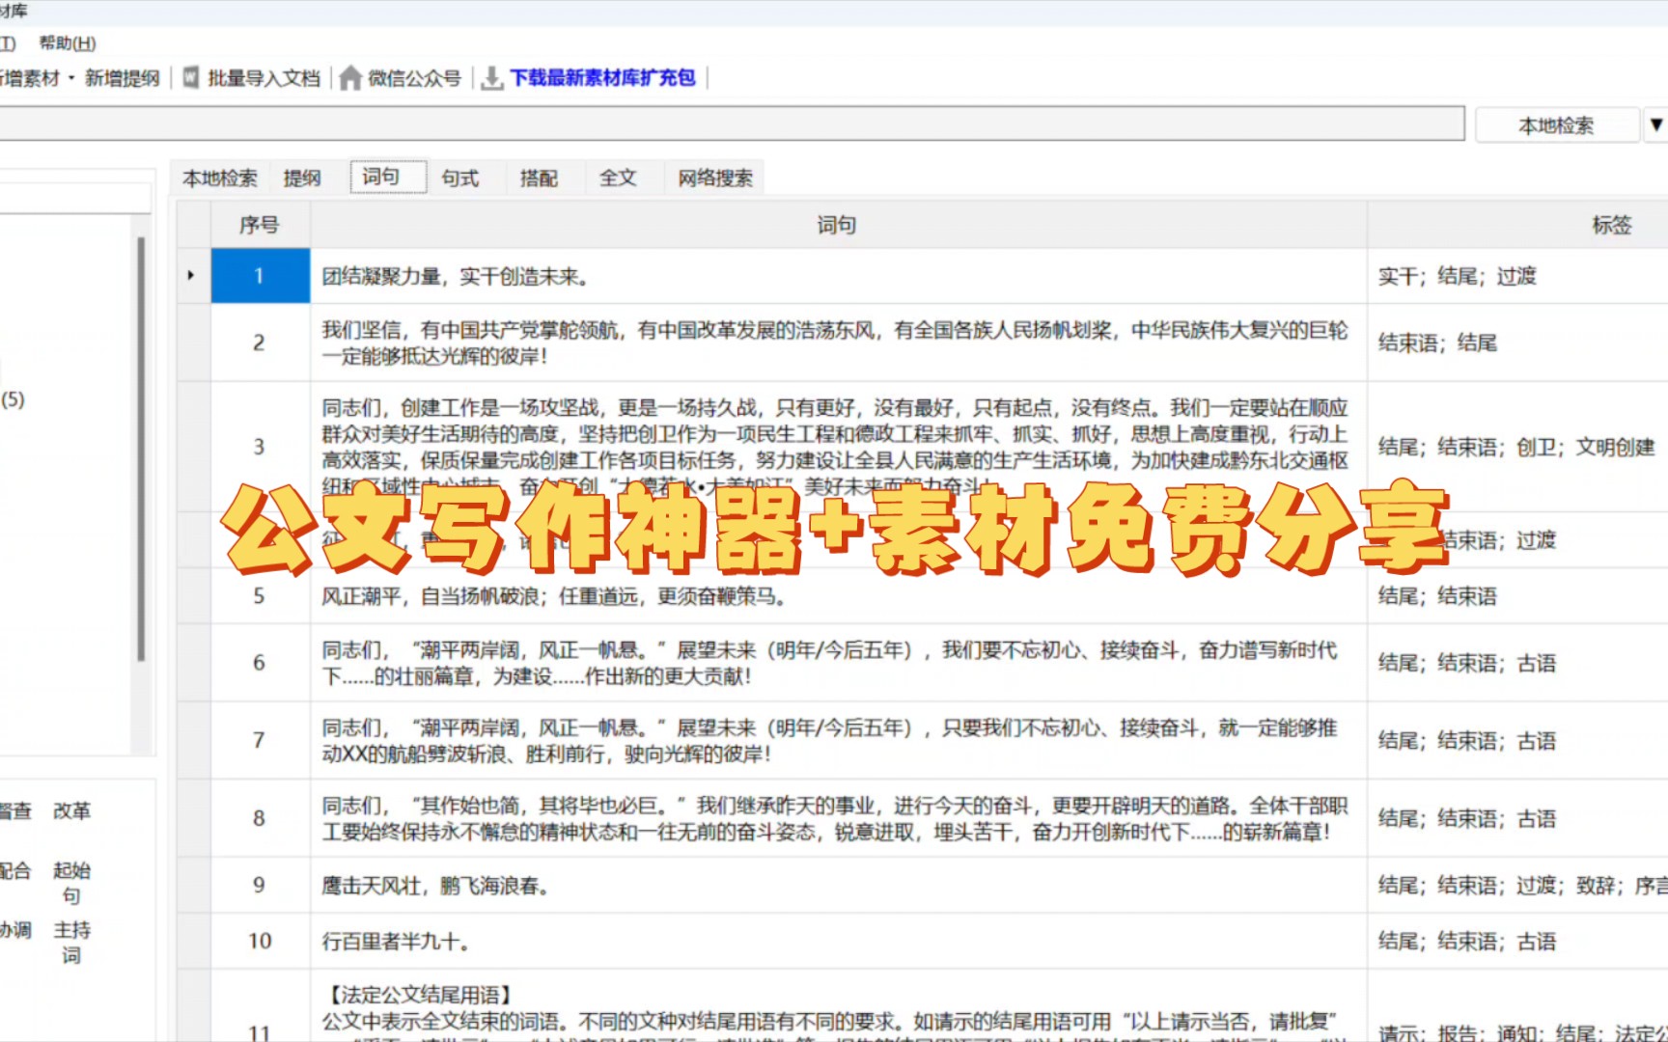Switch to the 本地检索 tab
The height and width of the screenshot is (1042, 1668).
click(220, 178)
